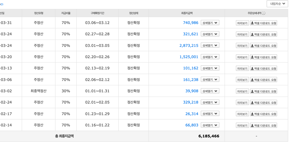Click 미리보기 for the 최종액정산 row

click(242, 91)
